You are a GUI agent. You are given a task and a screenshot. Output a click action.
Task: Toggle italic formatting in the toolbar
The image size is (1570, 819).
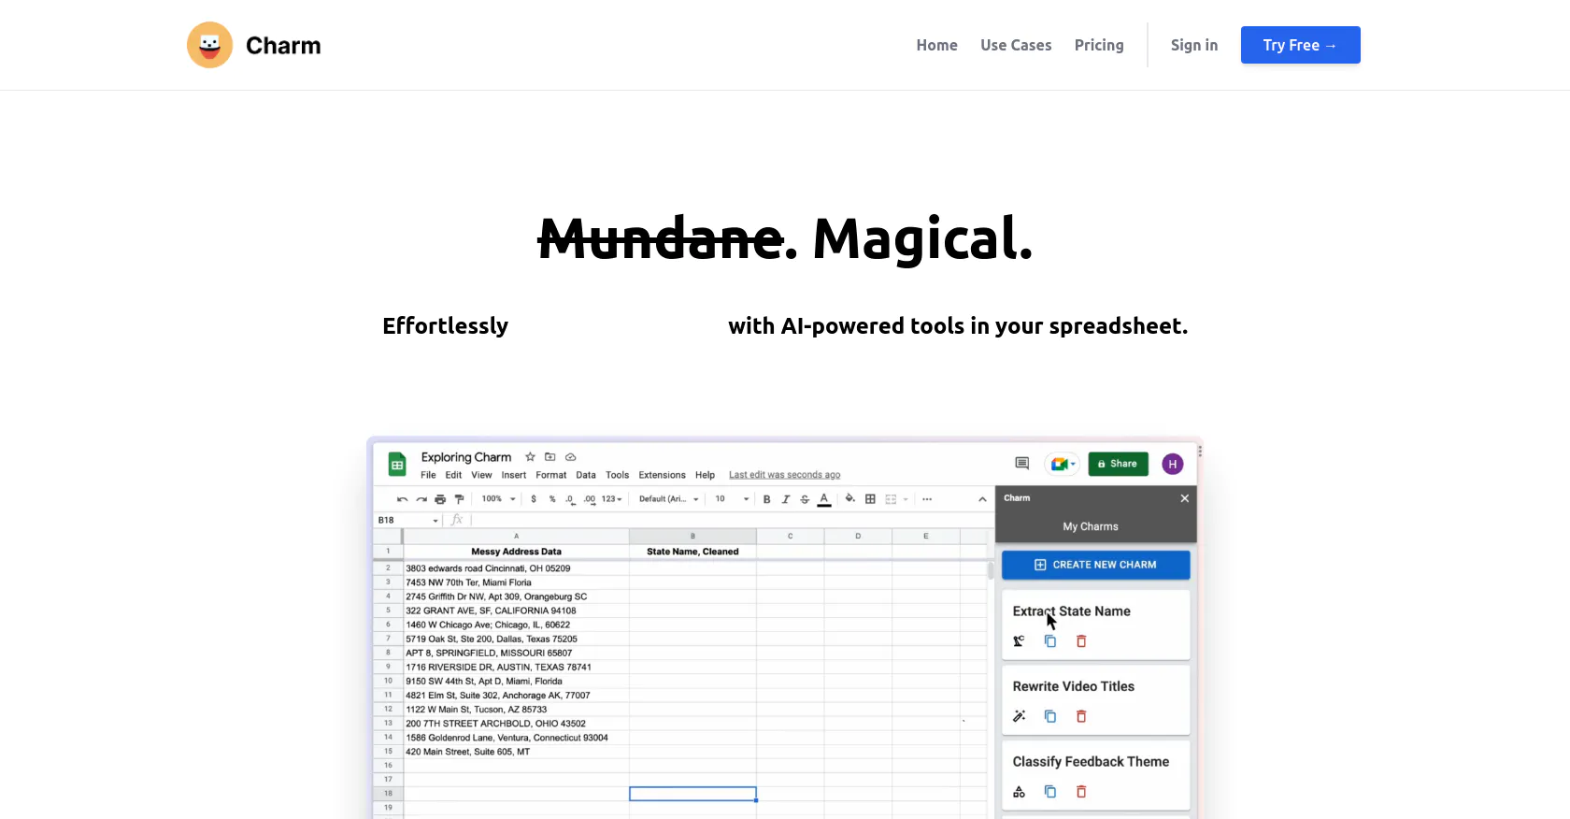(x=785, y=499)
